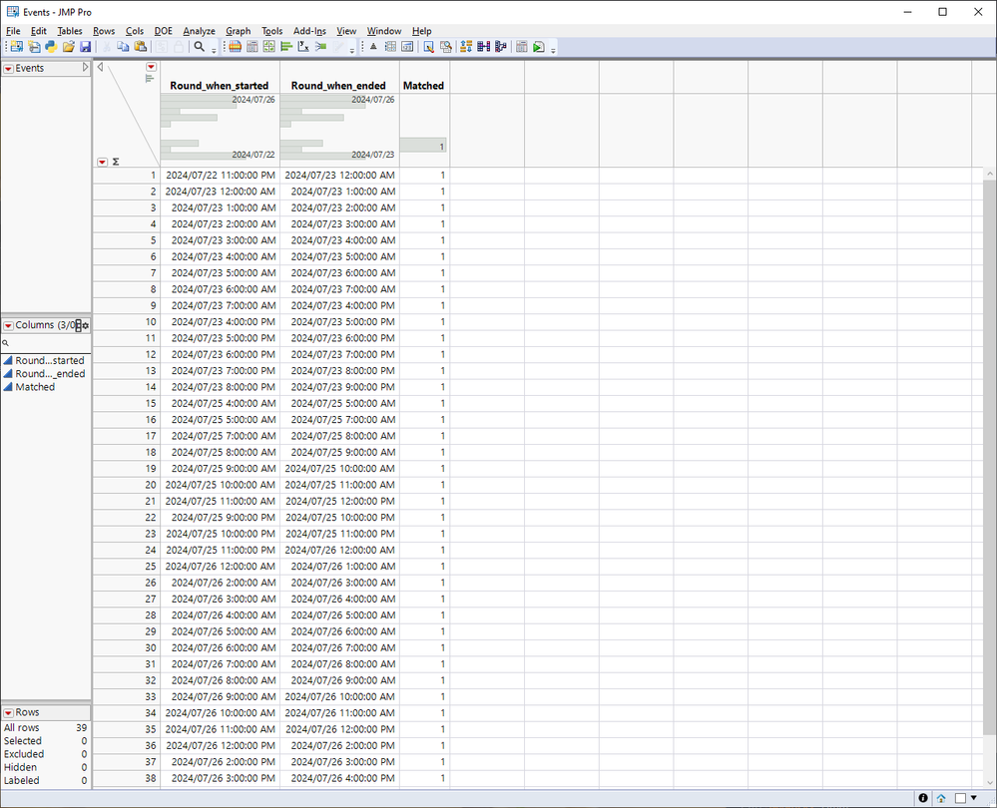Launch the Python script toolbar icon
Image resolution: width=997 pixels, height=808 pixels.
(x=51, y=46)
